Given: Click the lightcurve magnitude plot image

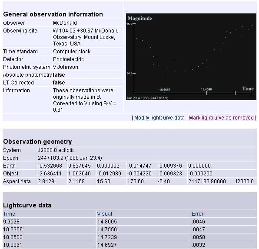Looking at the screenshot, I should [191, 57].
